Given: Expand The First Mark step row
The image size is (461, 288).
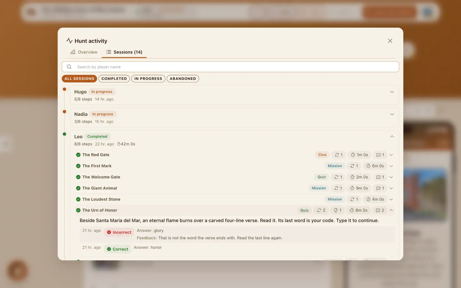Looking at the screenshot, I should [391, 166].
